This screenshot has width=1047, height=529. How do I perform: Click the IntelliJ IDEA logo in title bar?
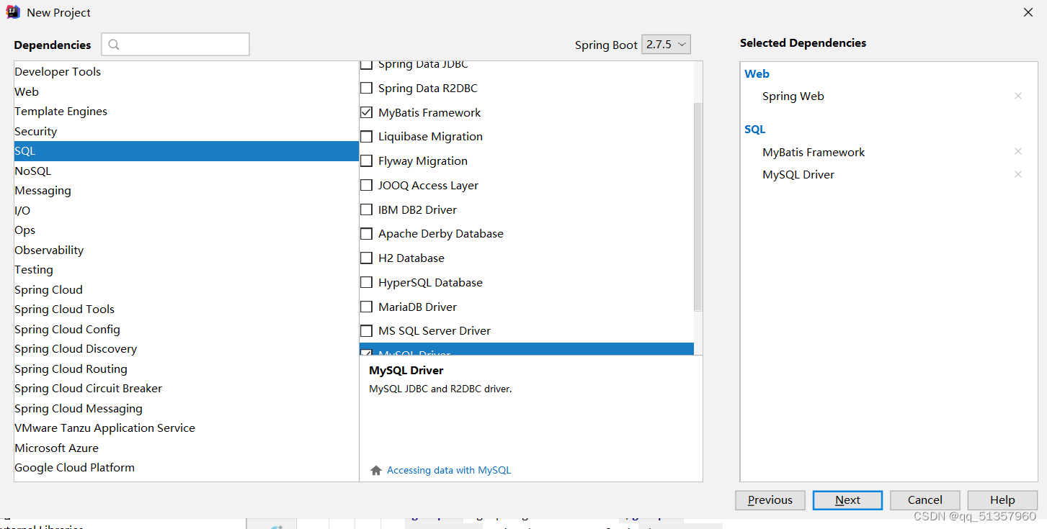(13, 12)
